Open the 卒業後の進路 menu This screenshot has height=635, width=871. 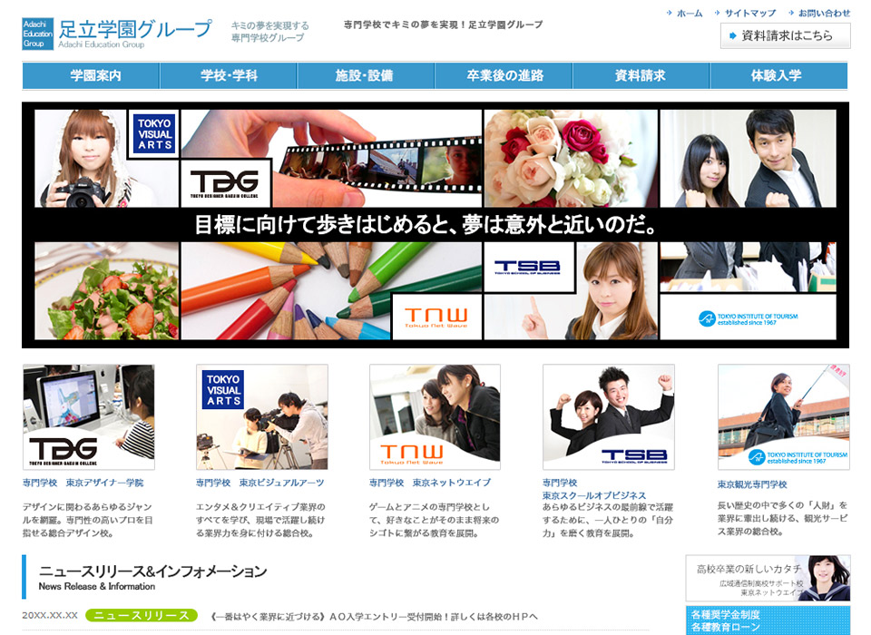tap(504, 75)
